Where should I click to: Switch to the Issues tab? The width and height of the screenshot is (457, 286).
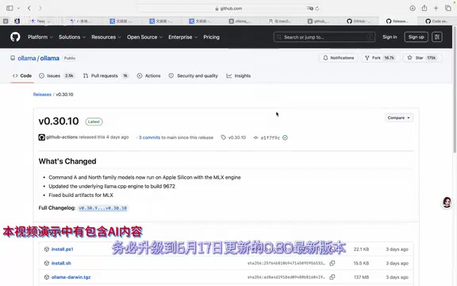[x=56, y=75]
